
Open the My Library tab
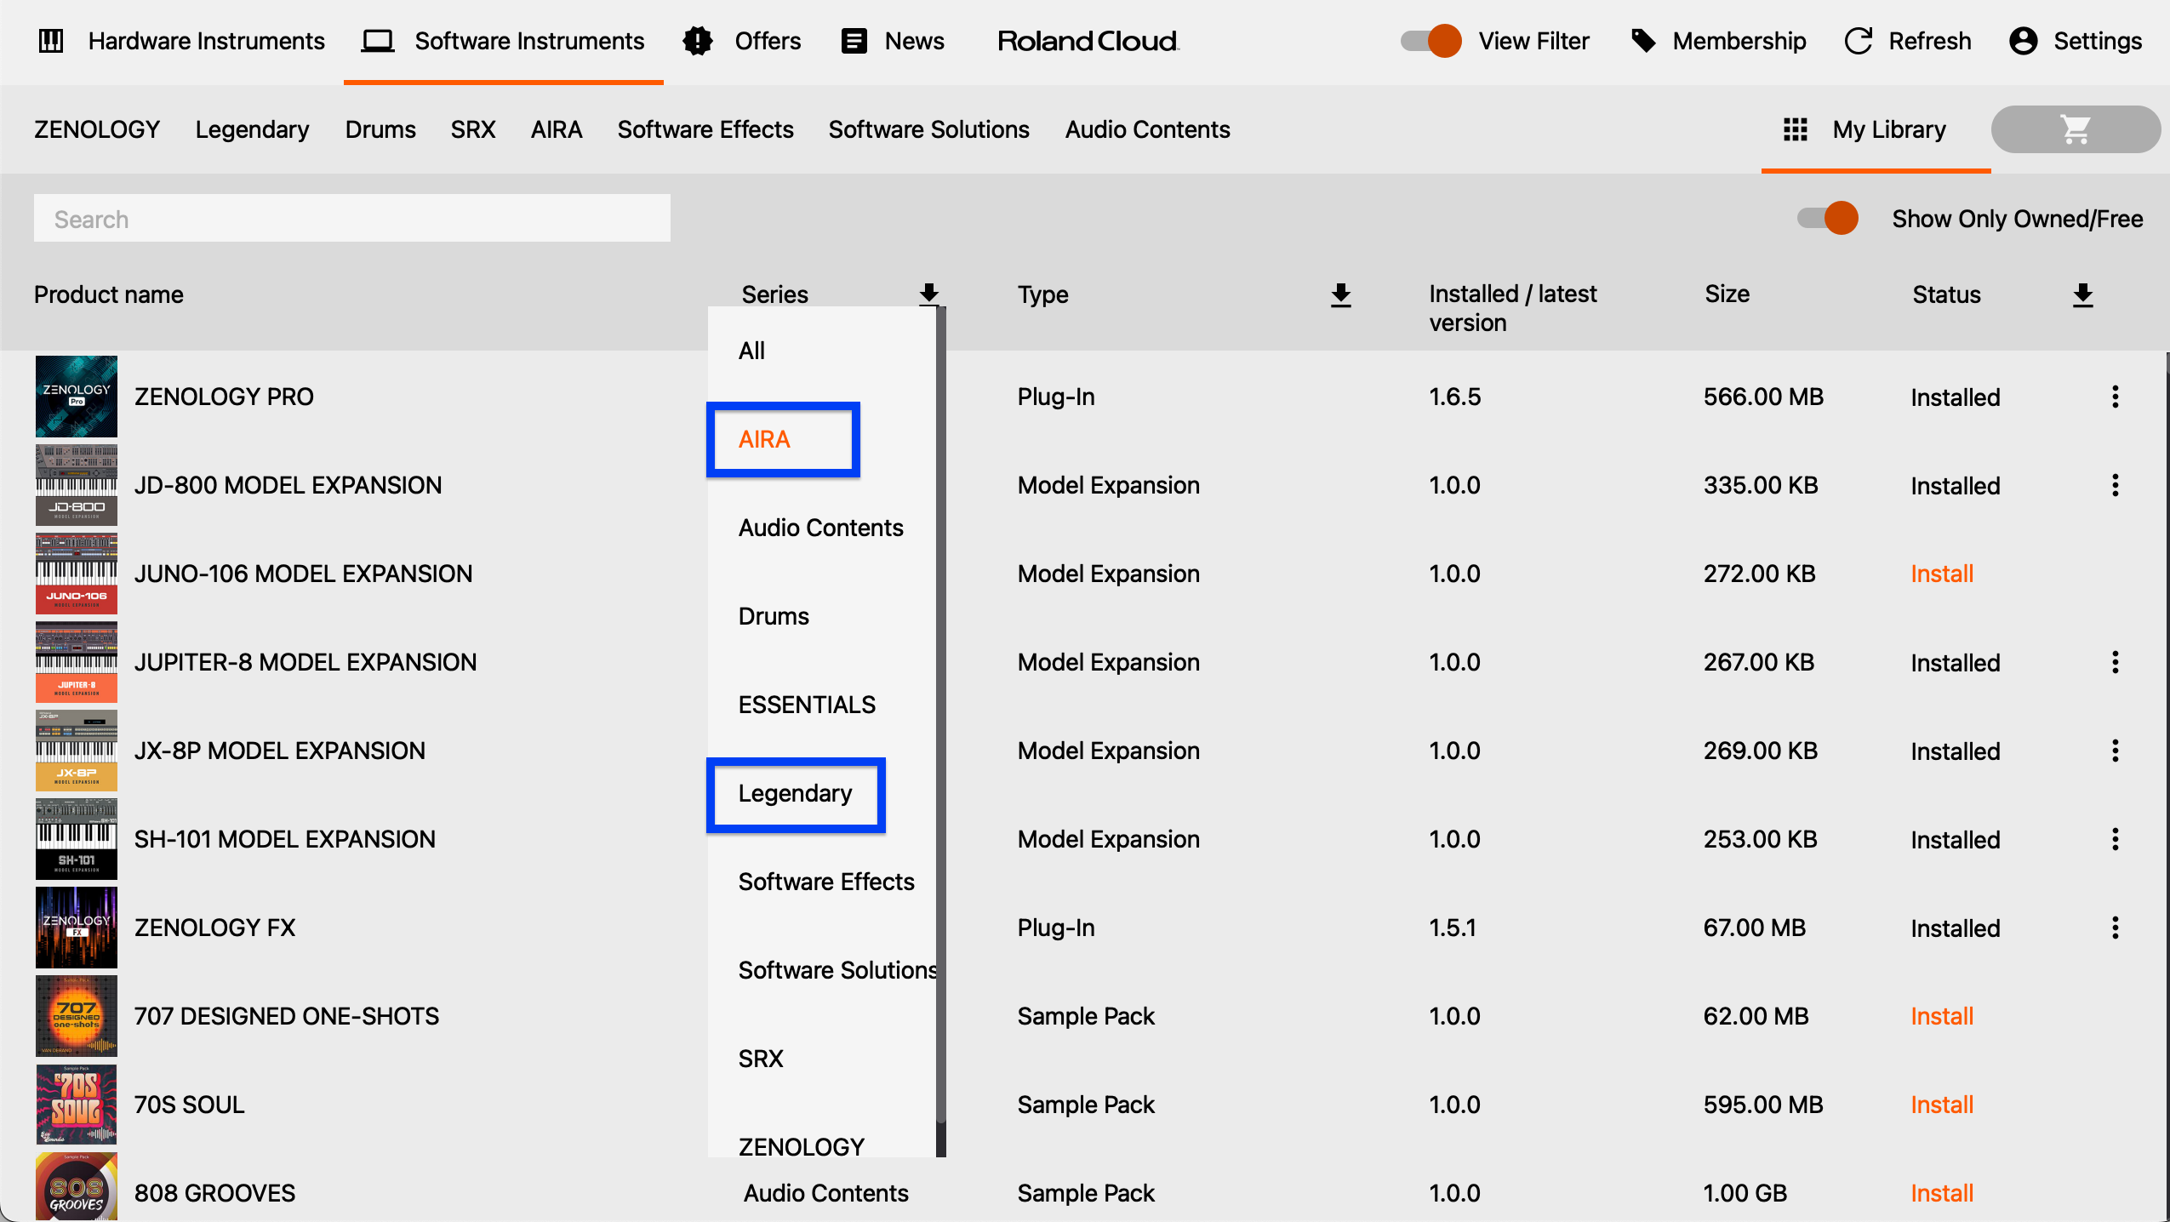(1876, 129)
